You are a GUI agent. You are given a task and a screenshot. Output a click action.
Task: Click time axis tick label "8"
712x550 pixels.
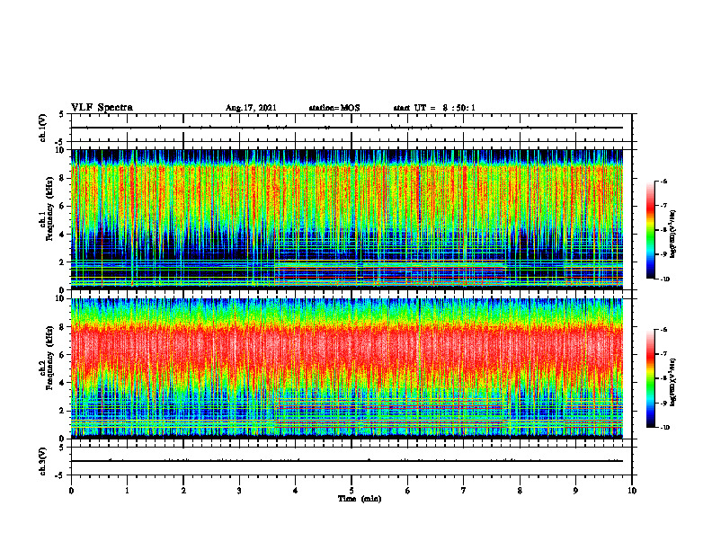point(520,491)
